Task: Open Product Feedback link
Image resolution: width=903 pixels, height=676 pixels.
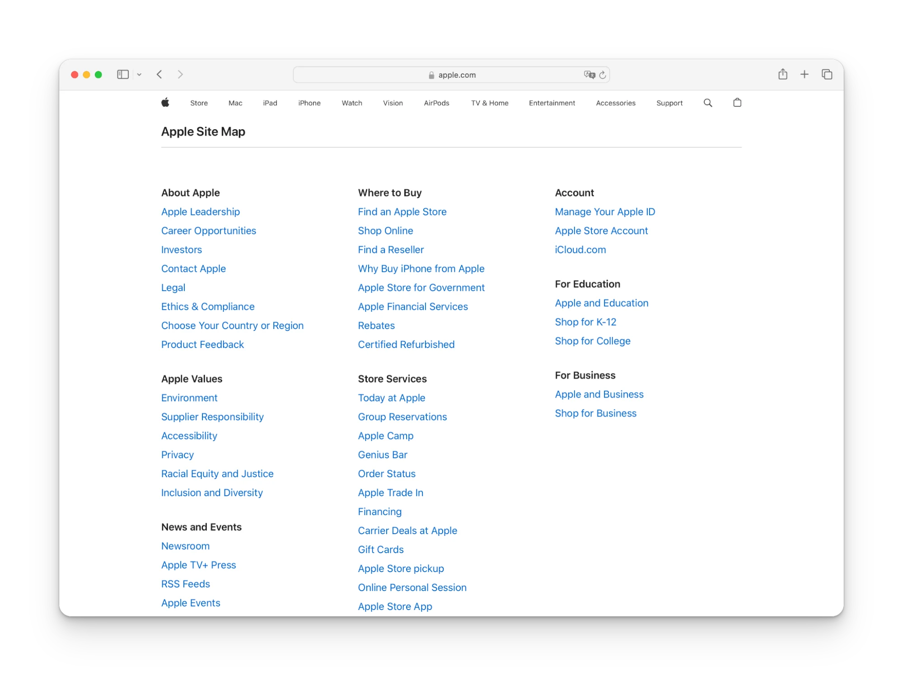Action: pyautogui.click(x=202, y=344)
